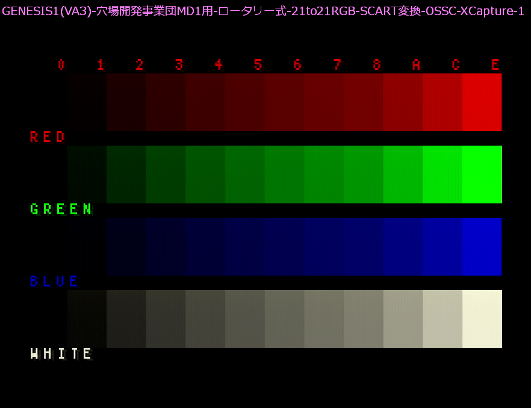
Task: Select the green swatch under column A
Action: pos(403,175)
